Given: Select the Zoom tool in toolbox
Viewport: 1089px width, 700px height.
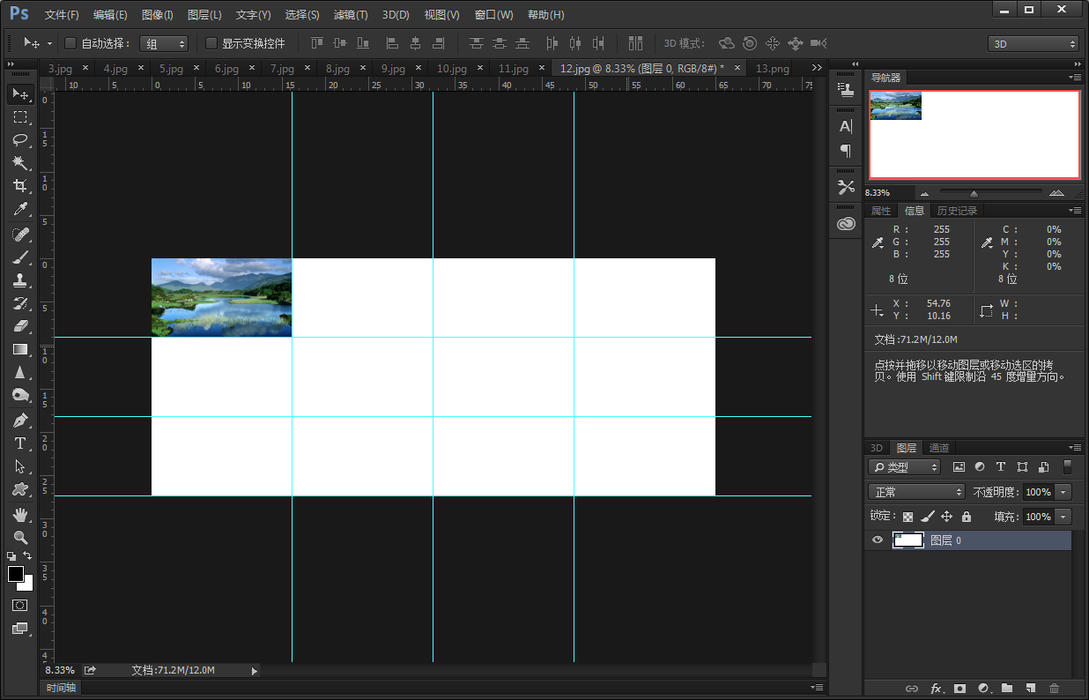Looking at the screenshot, I should [x=19, y=537].
